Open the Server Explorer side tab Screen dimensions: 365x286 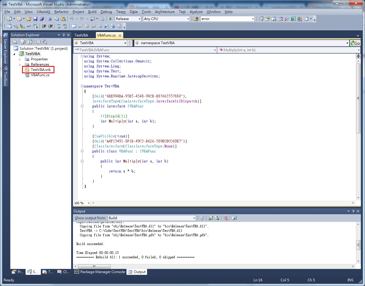click(5, 49)
